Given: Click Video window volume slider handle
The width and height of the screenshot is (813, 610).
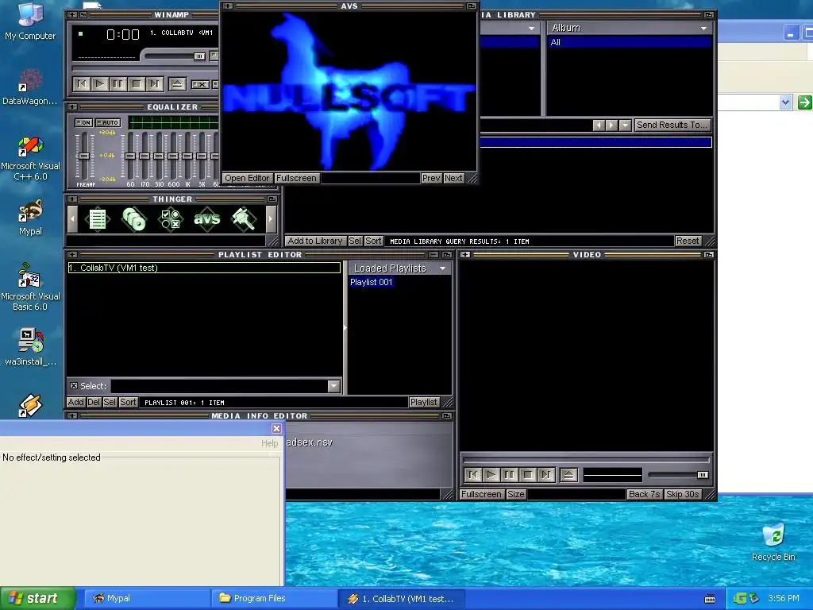Looking at the screenshot, I should 703,475.
